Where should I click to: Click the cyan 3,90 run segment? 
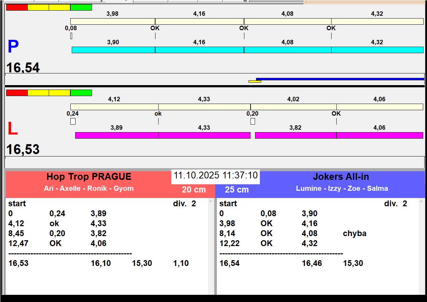point(113,50)
